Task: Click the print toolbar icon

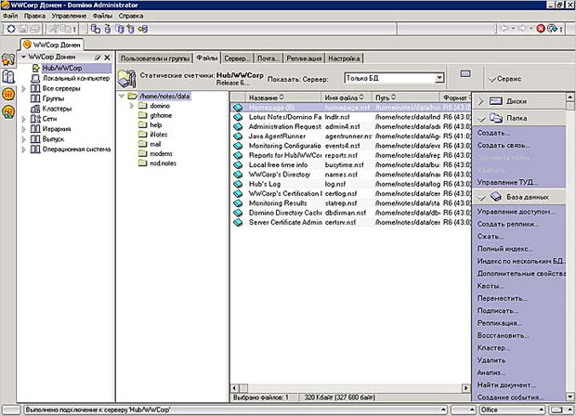Action: coord(34,29)
